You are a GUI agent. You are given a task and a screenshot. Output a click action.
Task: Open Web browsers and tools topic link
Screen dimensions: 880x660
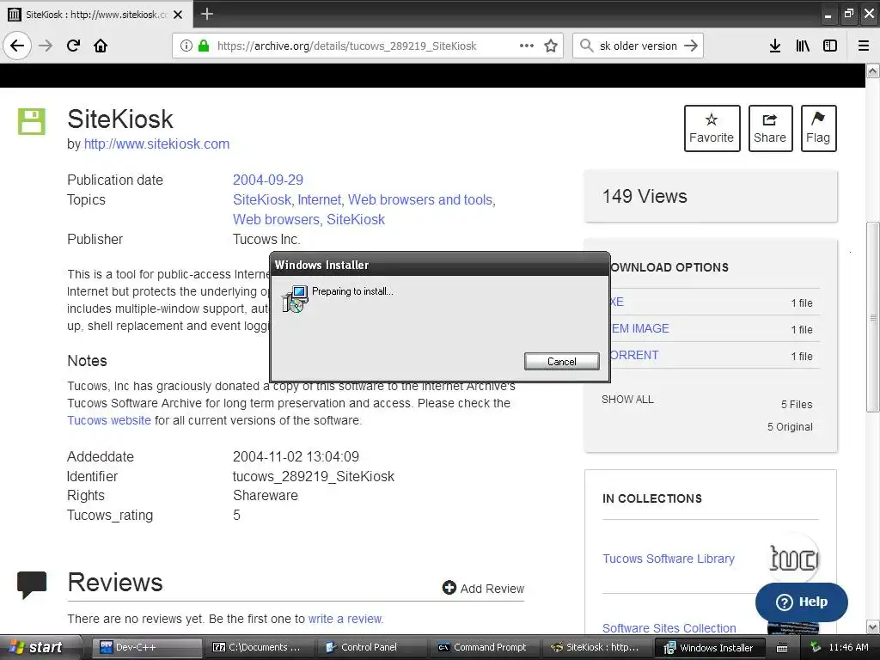pyautogui.click(x=420, y=199)
